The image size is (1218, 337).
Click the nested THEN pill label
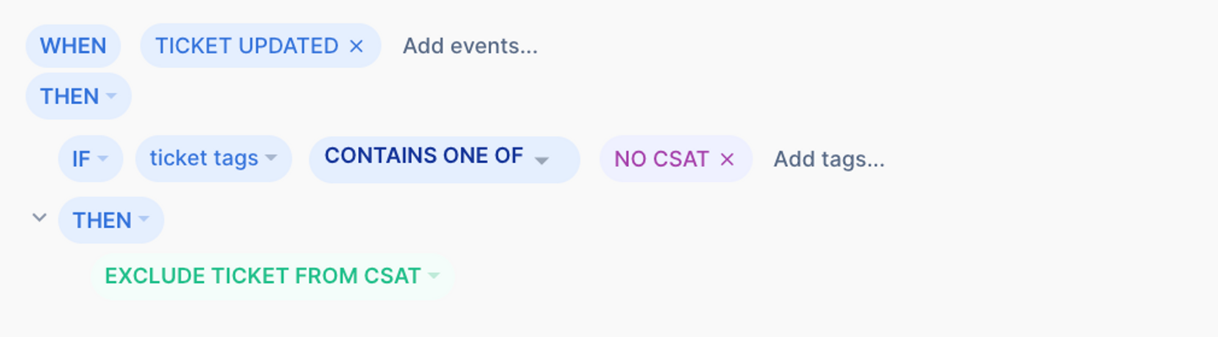pos(102,220)
